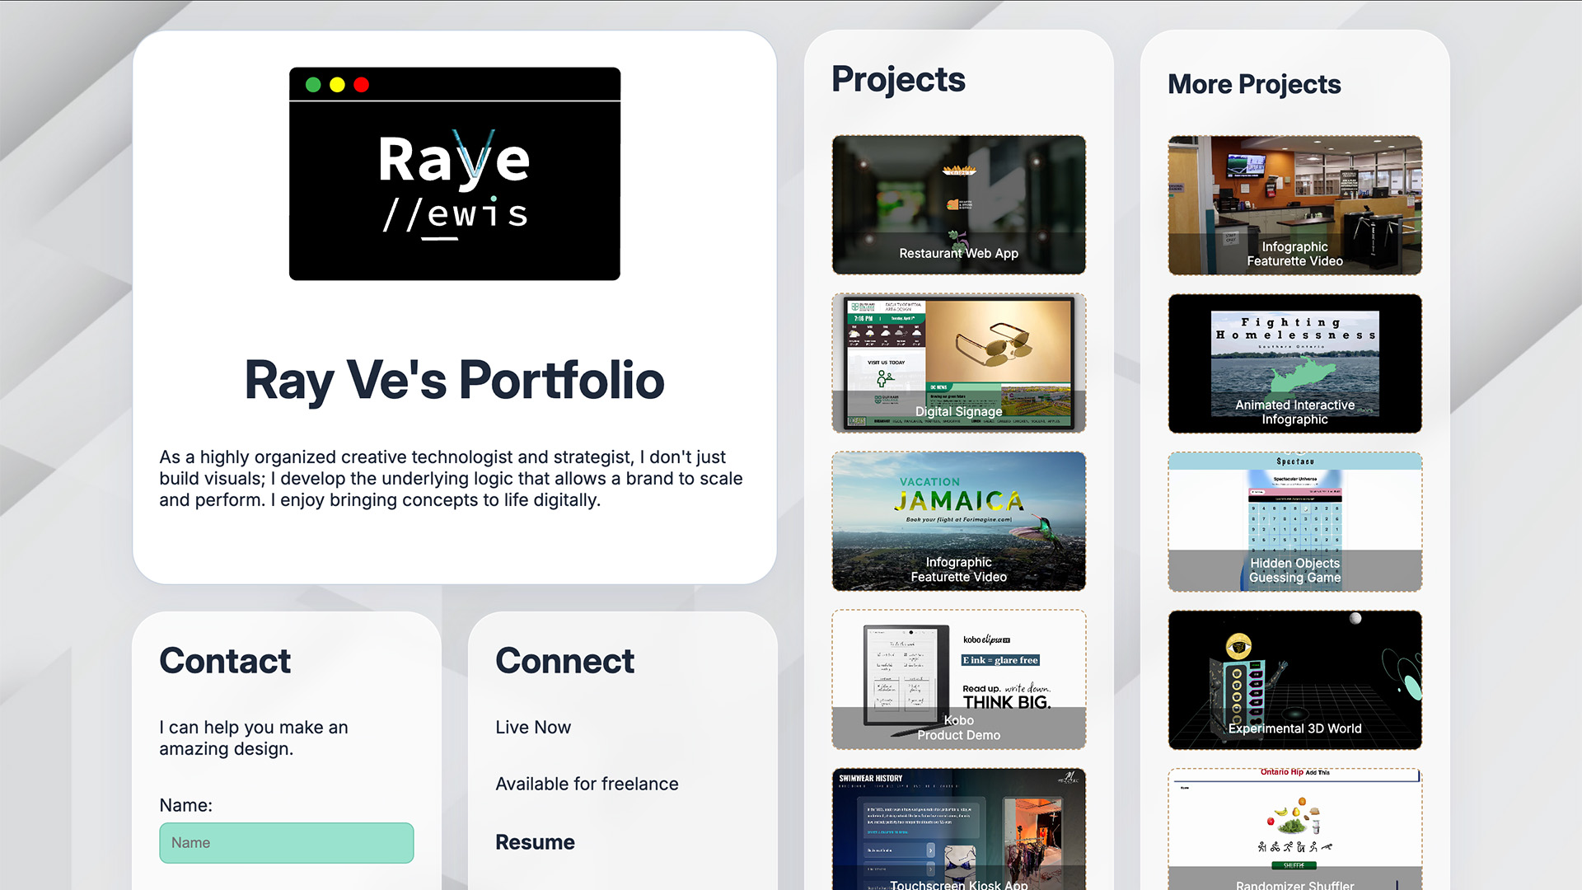The image size is (1582, 890).
Task: Open the Jamaica Infographic Featurette Video card
Action: point(958,522)
